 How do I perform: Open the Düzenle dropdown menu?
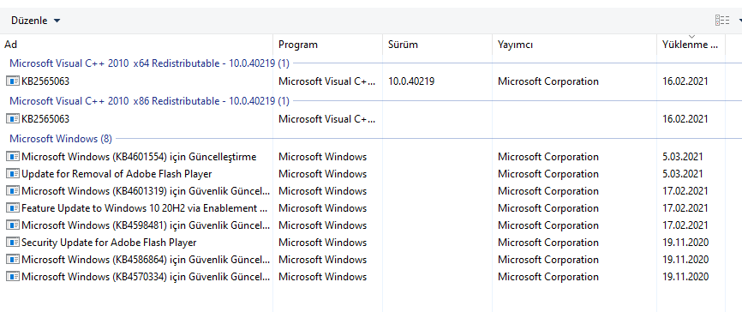tap(36, 21)
